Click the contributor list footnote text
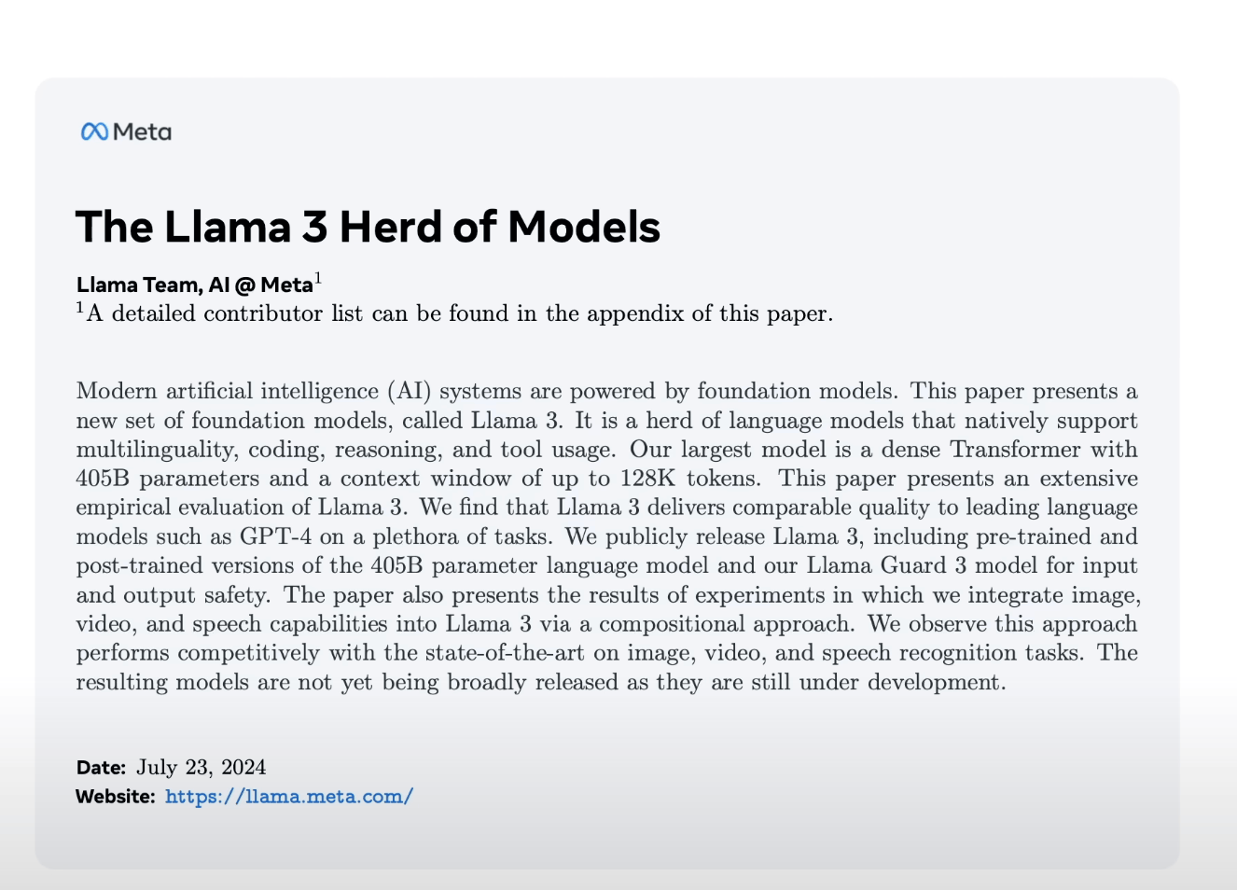This screenshot has height=890, width=1237. [x=459, y=313]
